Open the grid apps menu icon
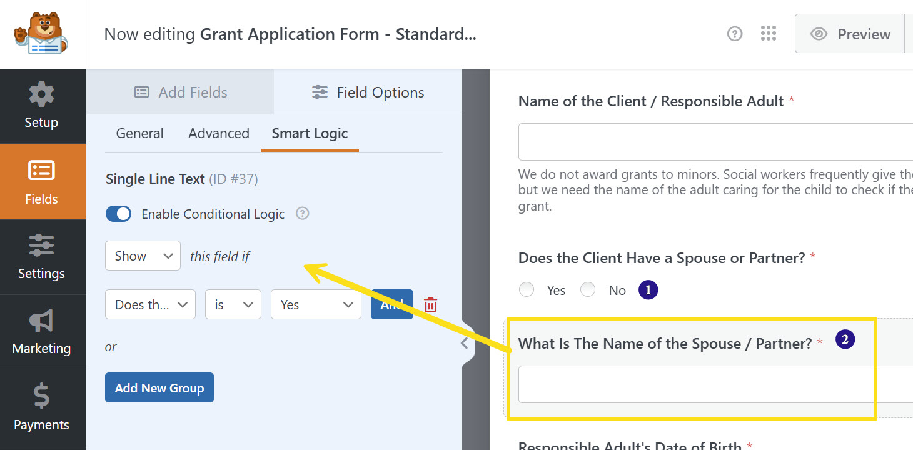This screenshot has width=913, height=450. [769, 34]
